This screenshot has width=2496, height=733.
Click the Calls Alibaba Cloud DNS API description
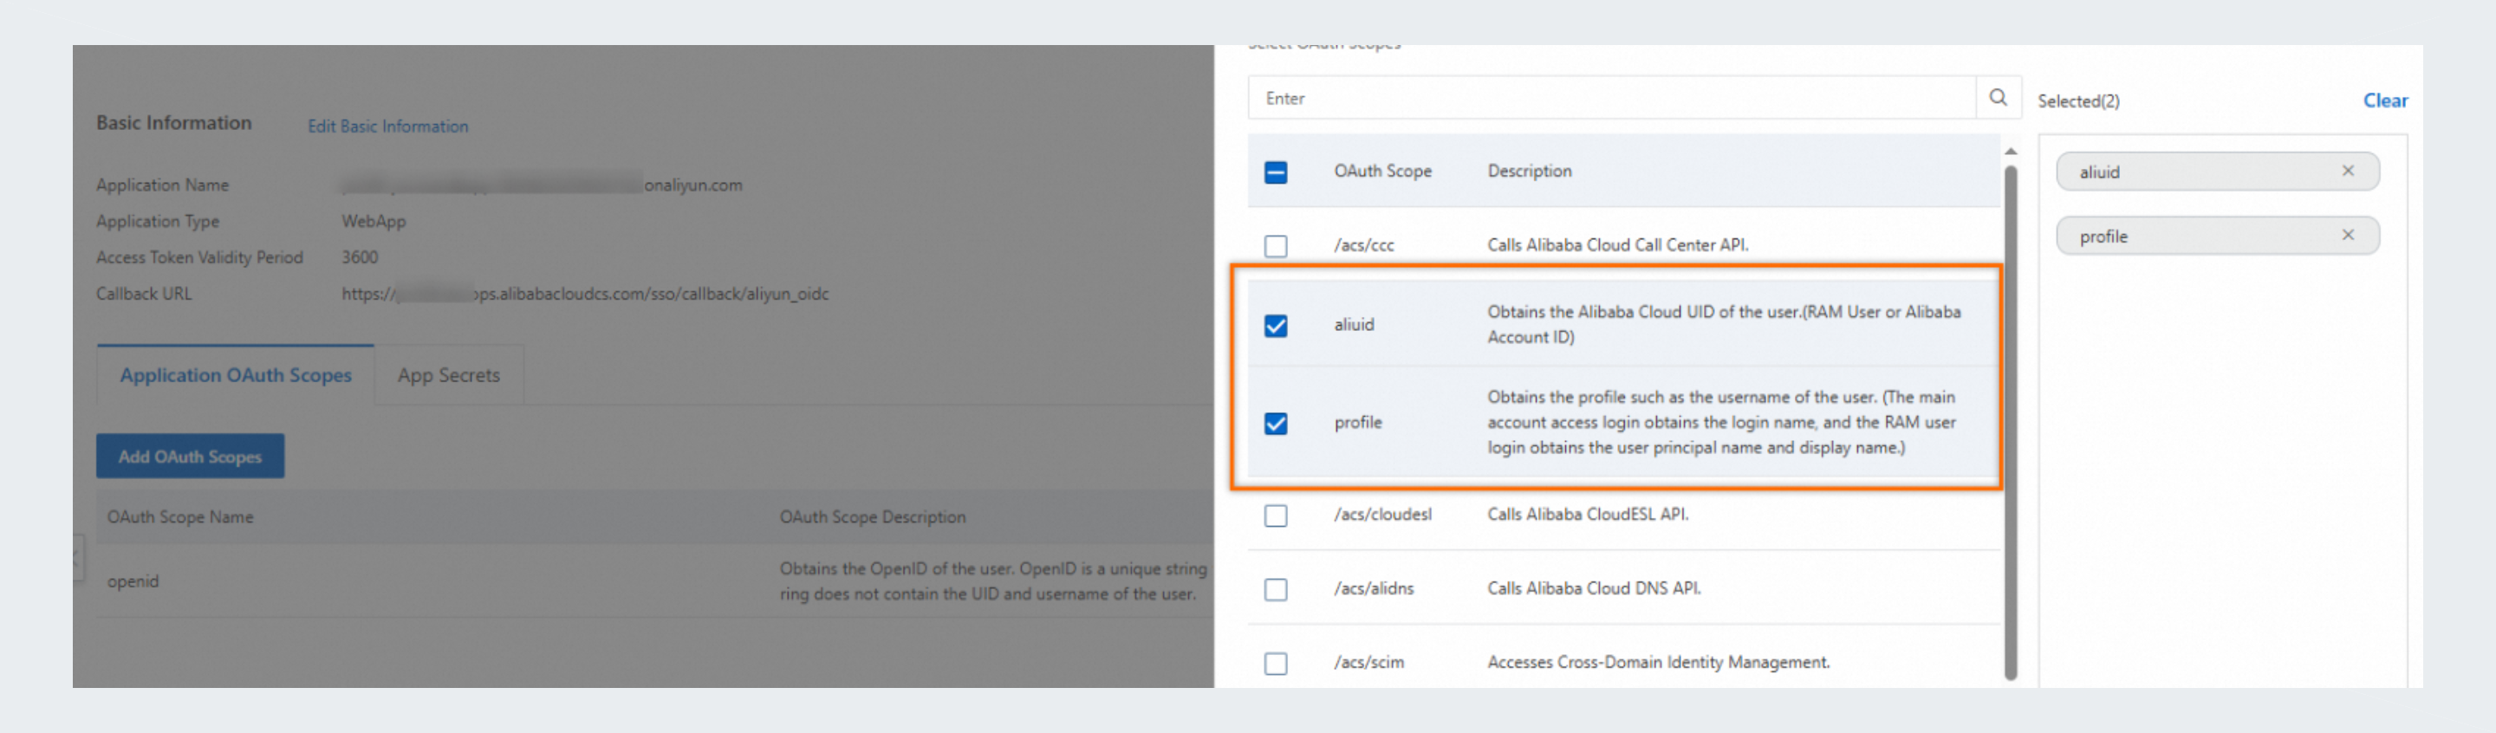(1594, 587)
